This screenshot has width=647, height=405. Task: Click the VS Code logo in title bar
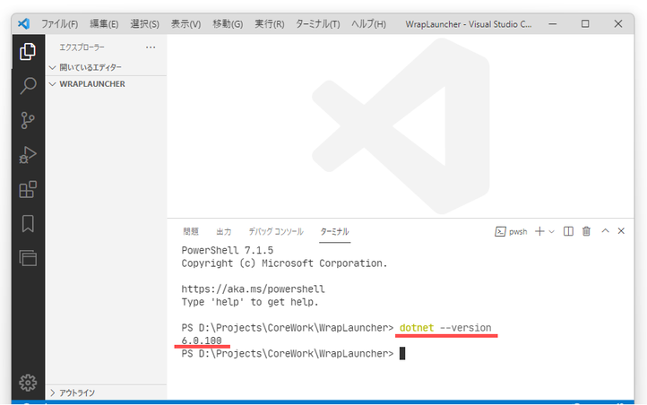point(24,23)
